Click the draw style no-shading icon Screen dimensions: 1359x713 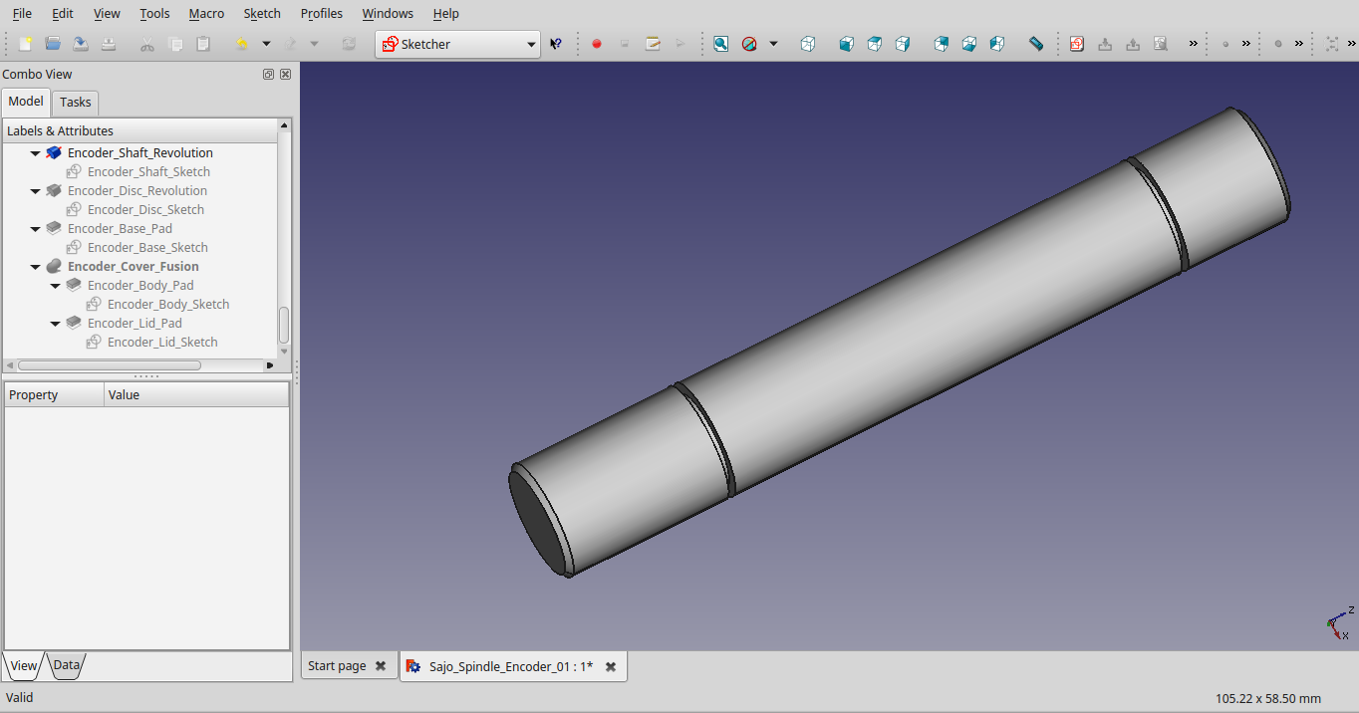749,44
